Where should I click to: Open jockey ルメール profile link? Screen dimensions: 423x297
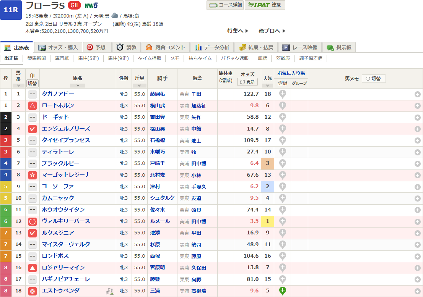coord(160,221)
